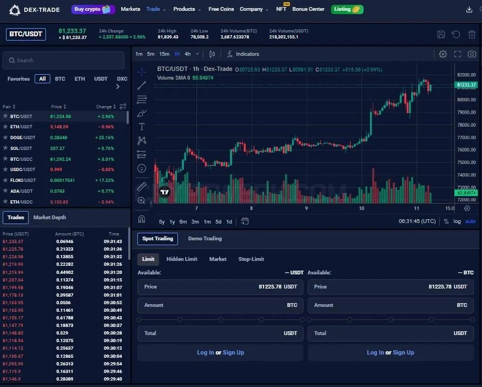Take a chart snapshot with camera icon
482x387 pixels.
tap(472, 54)
